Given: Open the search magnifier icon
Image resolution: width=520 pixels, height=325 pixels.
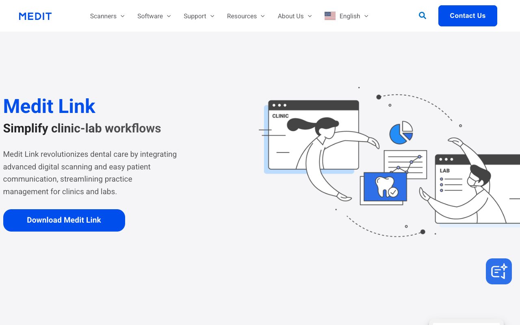Looking at the screenshot, I should click(x=422, y=15).
